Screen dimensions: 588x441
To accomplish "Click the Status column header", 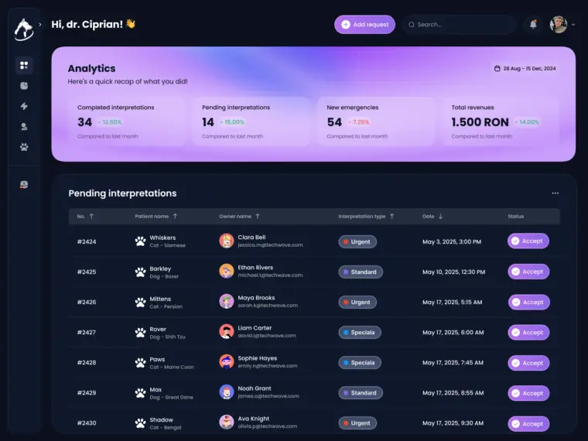I will tap(515, 217).
